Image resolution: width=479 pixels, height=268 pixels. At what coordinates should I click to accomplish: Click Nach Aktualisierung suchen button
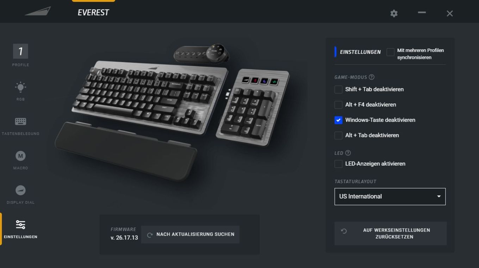tap(190, 235)
